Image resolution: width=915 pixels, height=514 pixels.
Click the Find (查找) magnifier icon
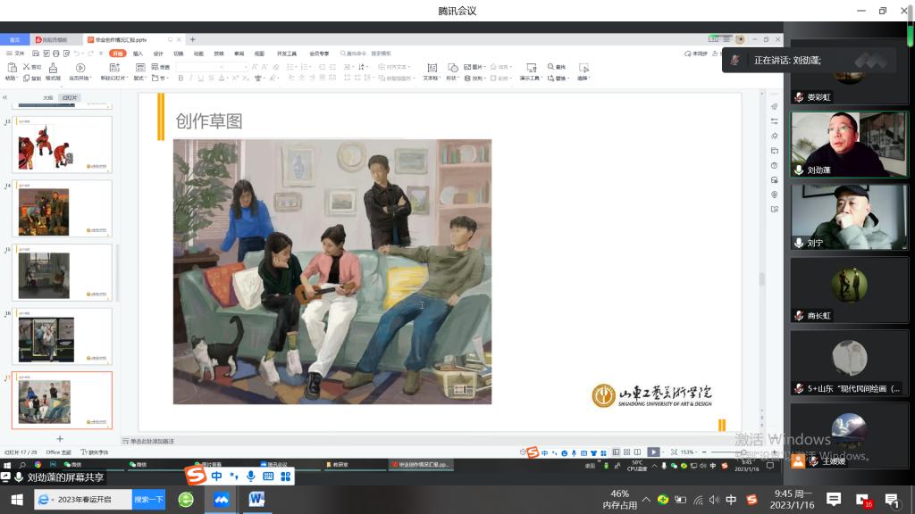(549, 67)
